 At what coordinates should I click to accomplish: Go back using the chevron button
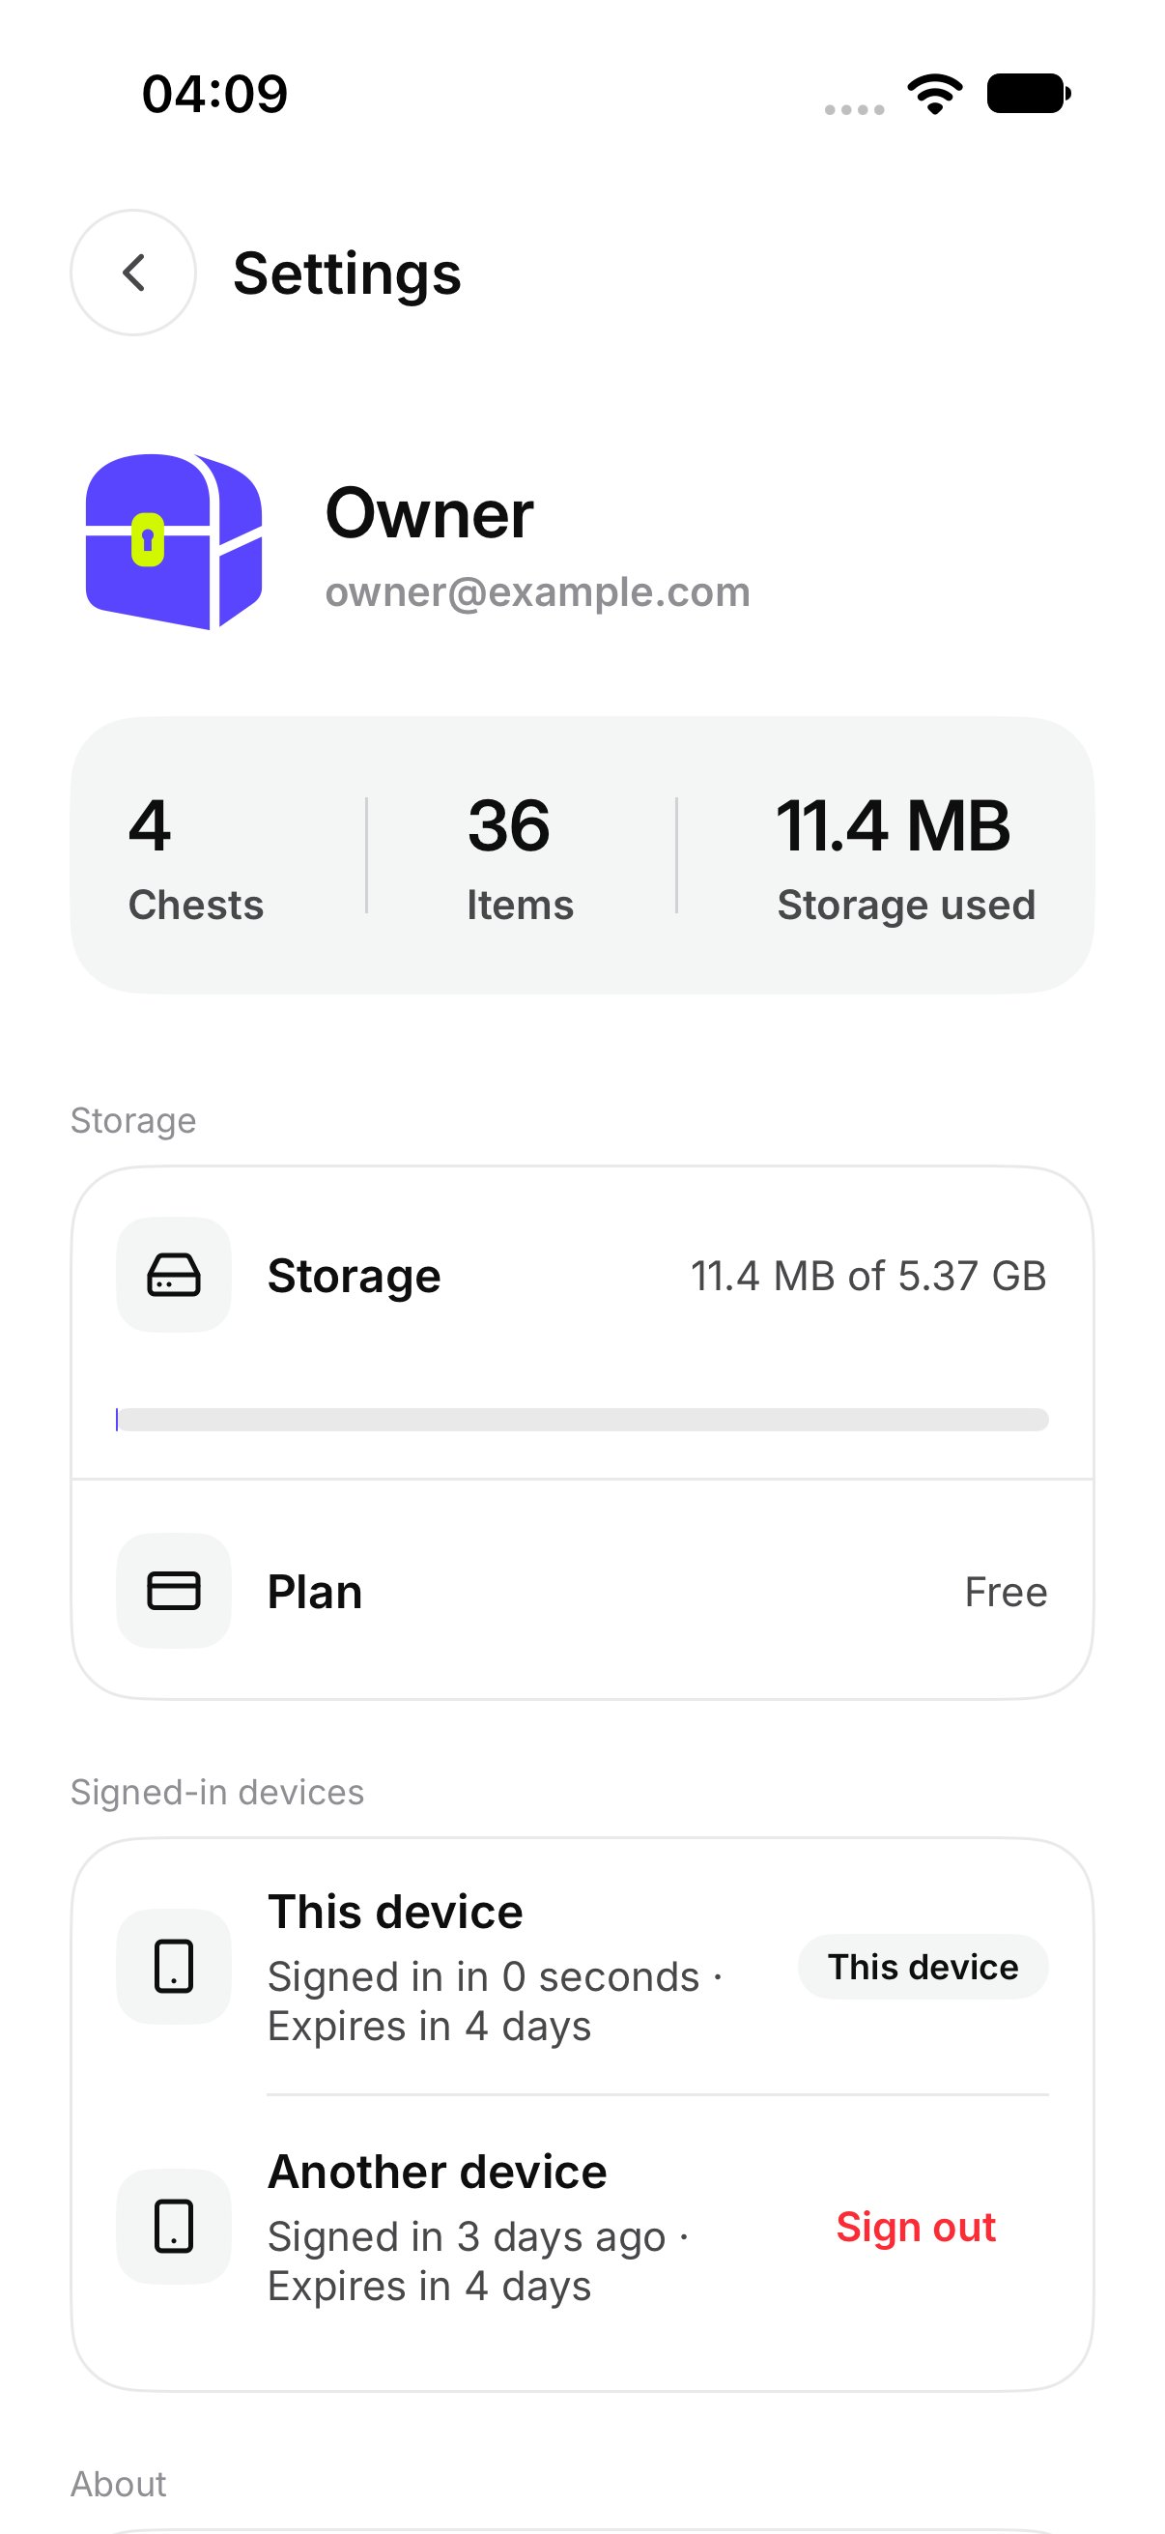(x=132, y=273)
